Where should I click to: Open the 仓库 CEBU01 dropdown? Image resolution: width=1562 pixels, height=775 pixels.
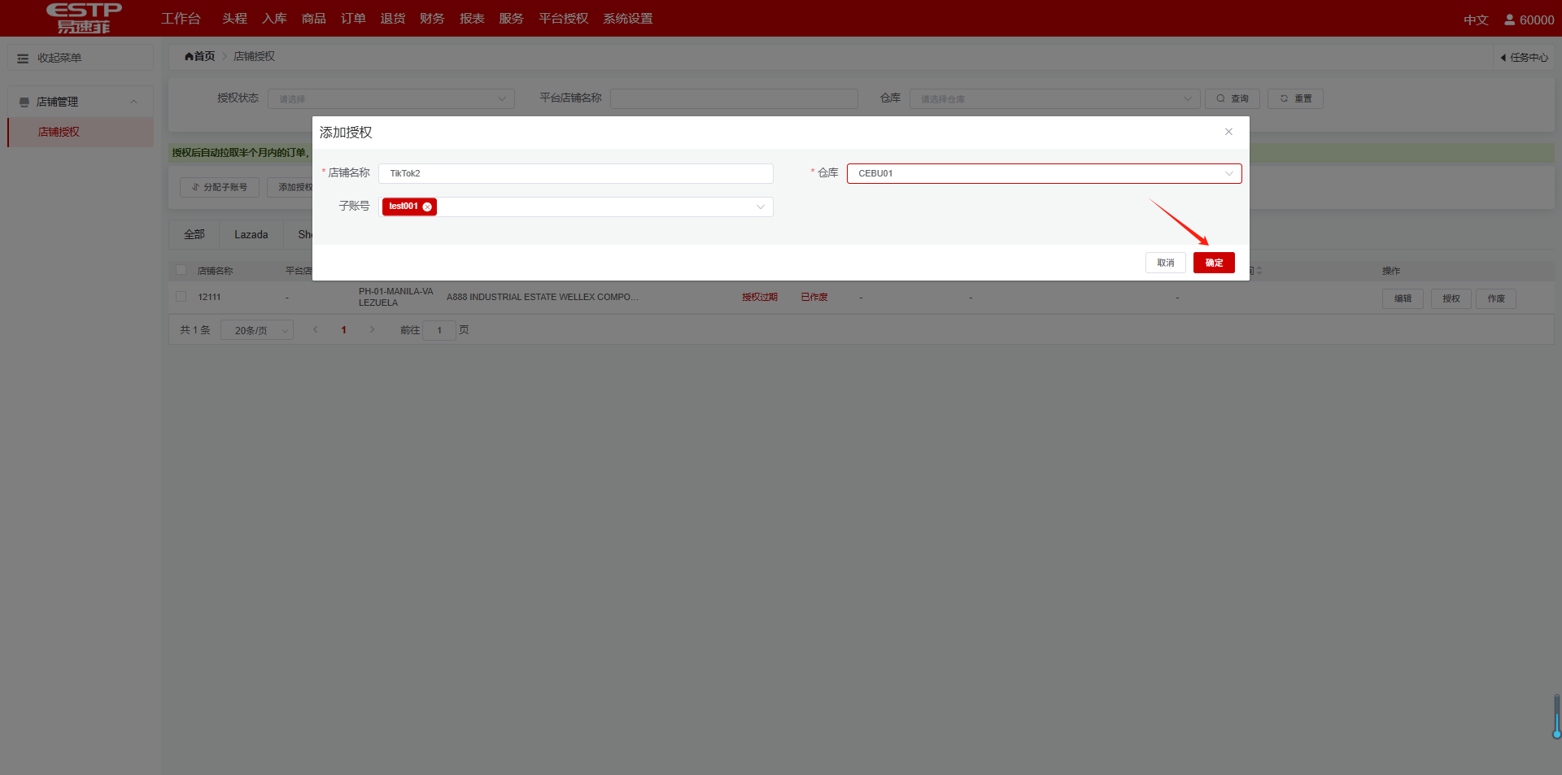(x=1044, y=173)
